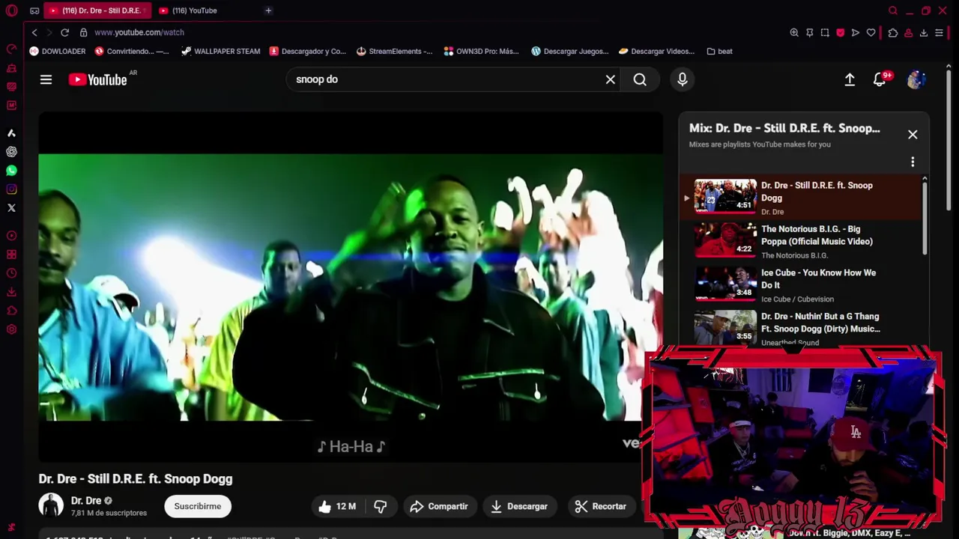
Task: Go to the YouTube home logo
Action: [x=97, y=79]
